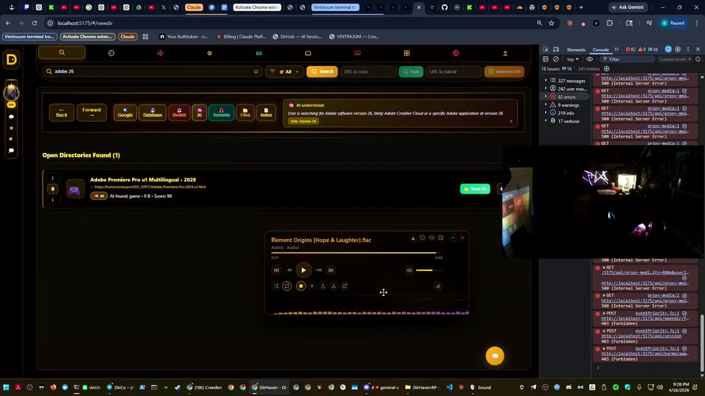Select the search tab in top navigation

point(62,53)
